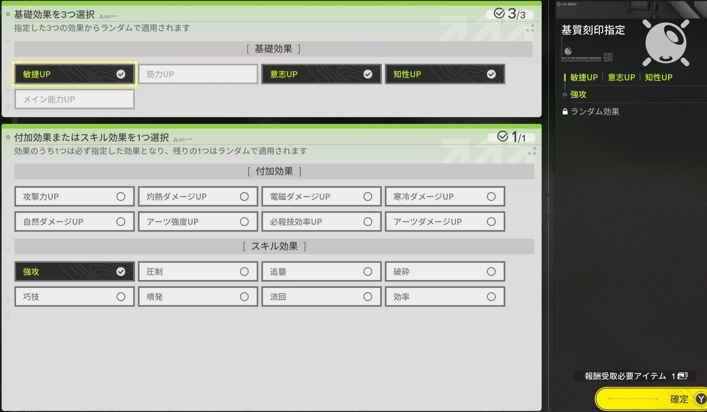Click the メイン能力UP option box

(74, 99)
